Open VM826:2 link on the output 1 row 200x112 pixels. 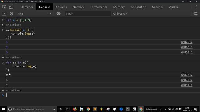tap(187, 42)
